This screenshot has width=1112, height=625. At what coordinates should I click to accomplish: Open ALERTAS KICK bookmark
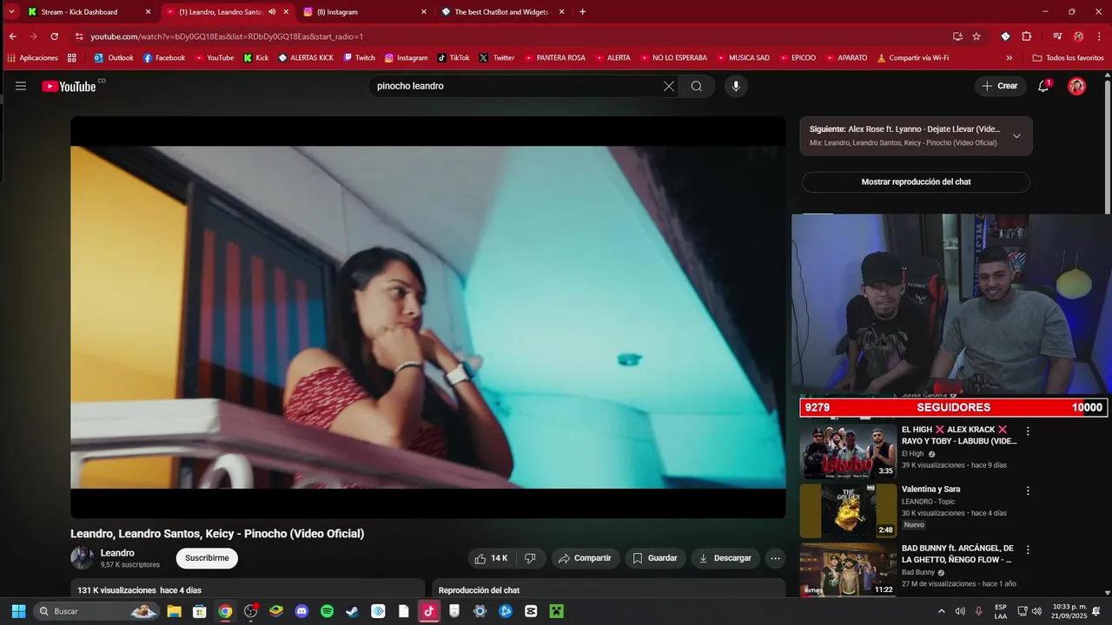306,58
